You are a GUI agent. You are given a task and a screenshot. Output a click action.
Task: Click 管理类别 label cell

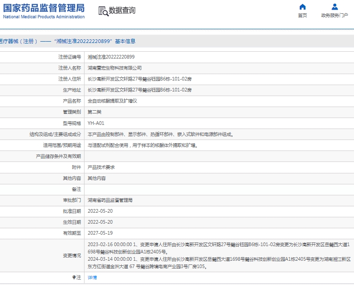pyautogui.click(x=72, y=112)
